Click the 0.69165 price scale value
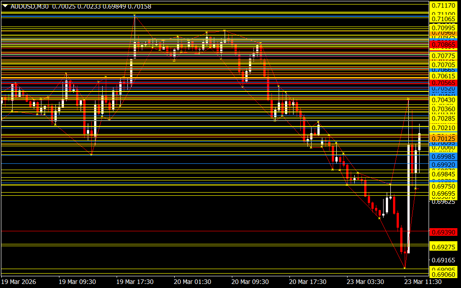This screenshot has width=461, height=288. pos(443,260)
